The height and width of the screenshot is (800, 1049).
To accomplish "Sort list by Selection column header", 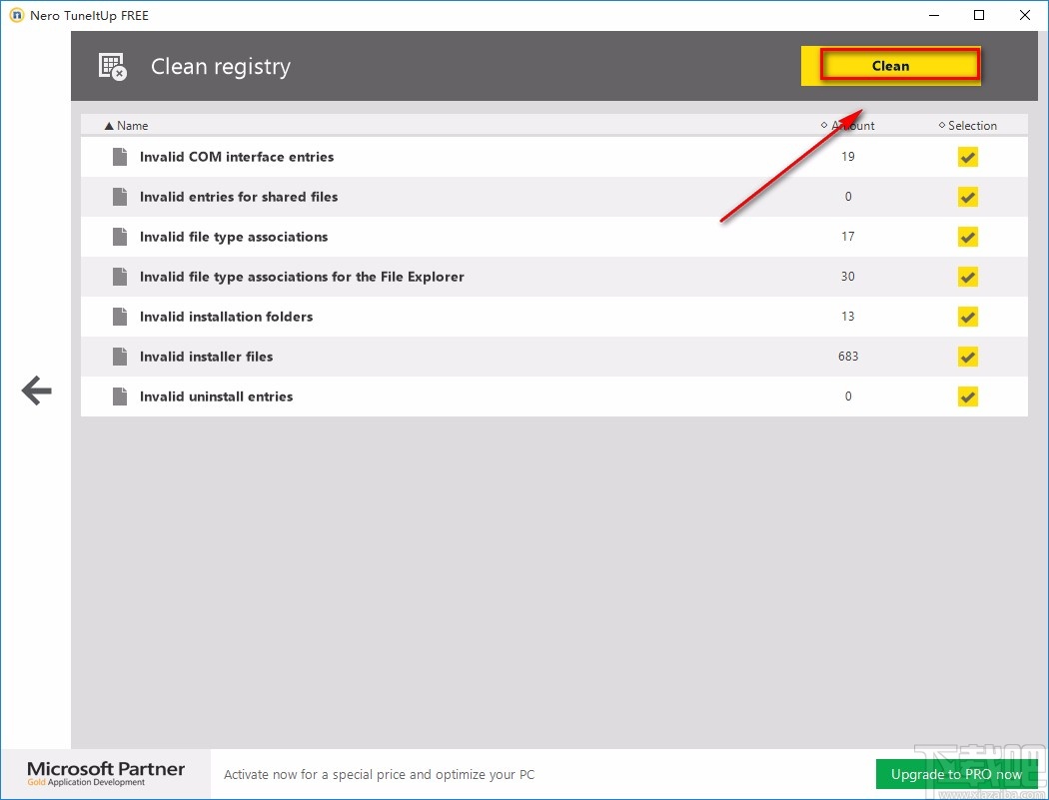I will tap(967, 126).
